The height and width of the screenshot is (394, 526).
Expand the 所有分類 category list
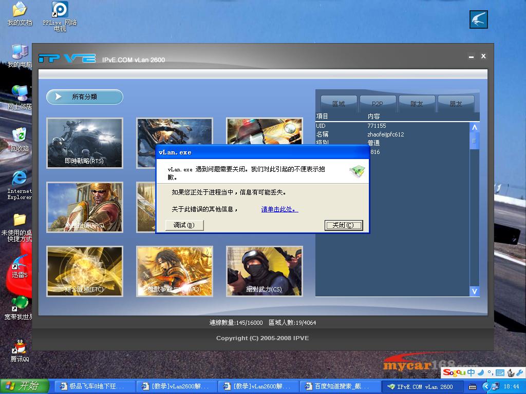(x=84, y=97)
